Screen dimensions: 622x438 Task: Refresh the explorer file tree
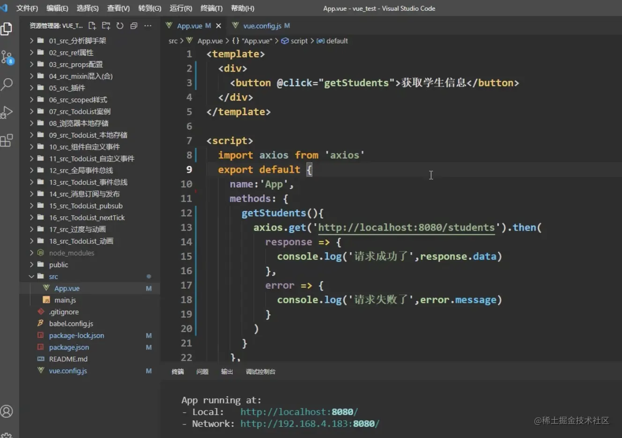[120, 26]
